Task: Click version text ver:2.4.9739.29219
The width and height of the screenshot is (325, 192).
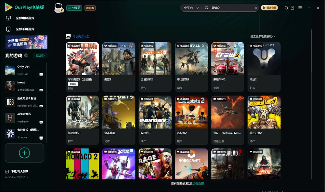Action: point(16,177)
